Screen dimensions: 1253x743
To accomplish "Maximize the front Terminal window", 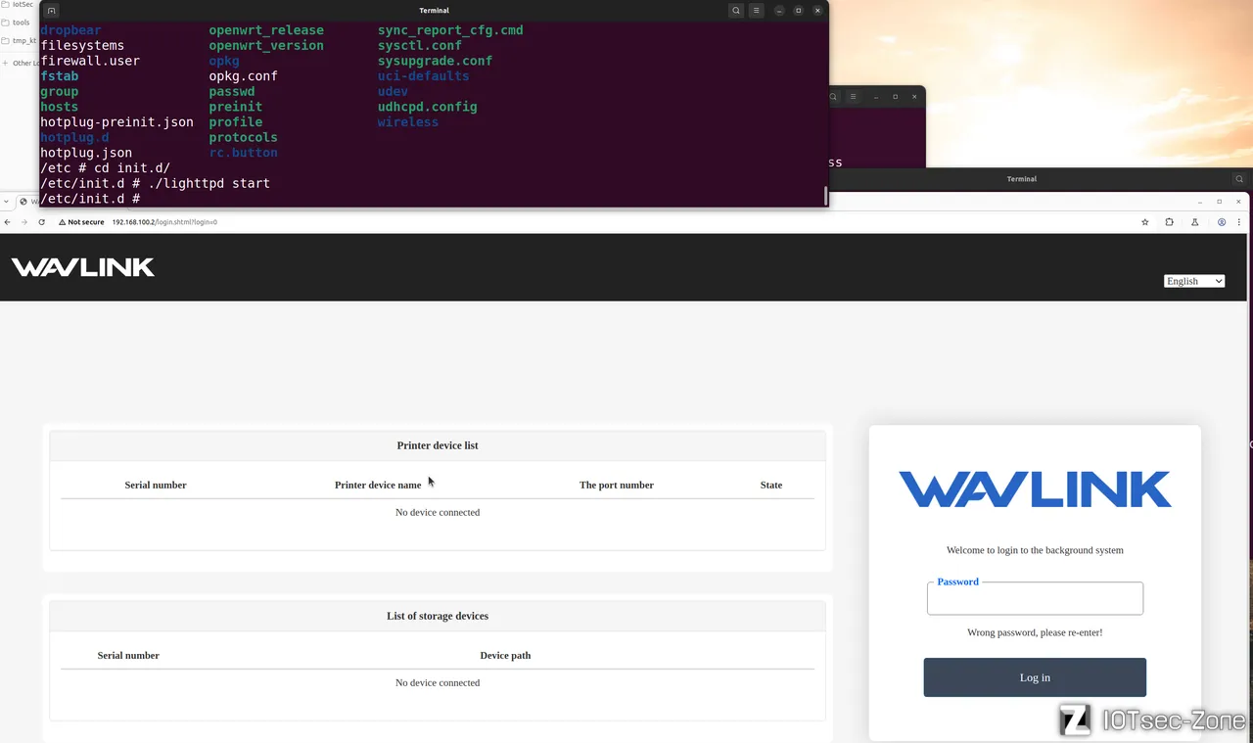I will click(798, 11).
